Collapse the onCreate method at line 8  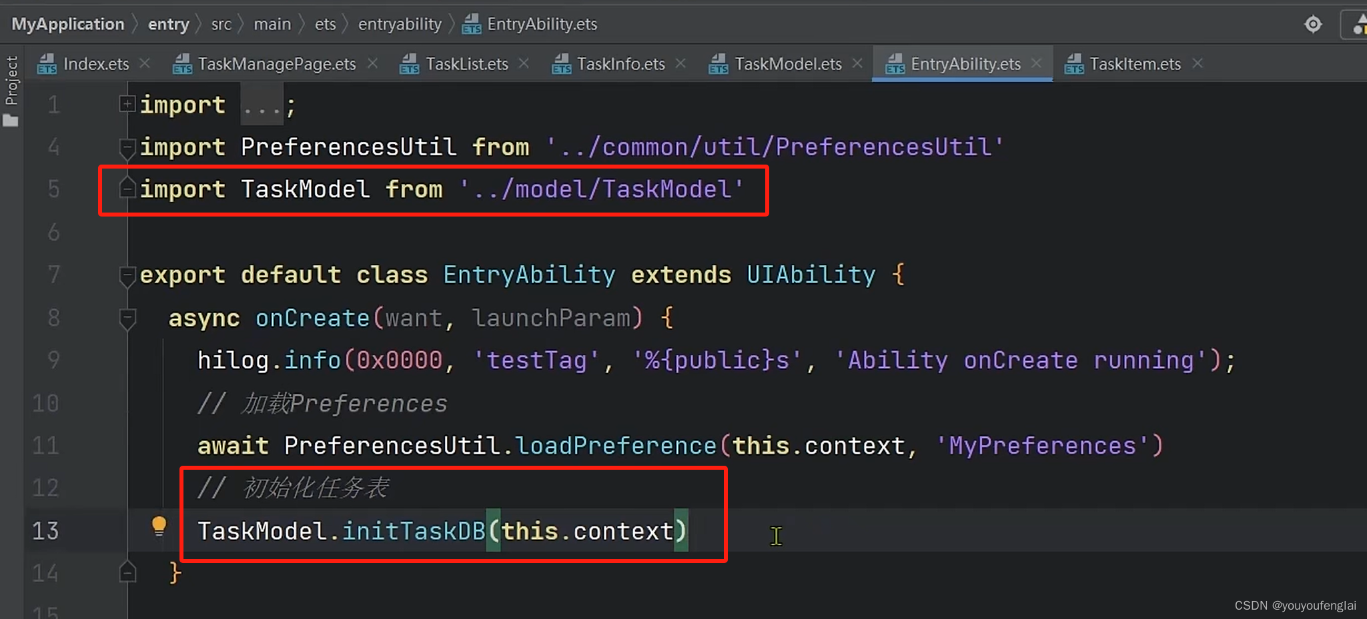point(127,318)
